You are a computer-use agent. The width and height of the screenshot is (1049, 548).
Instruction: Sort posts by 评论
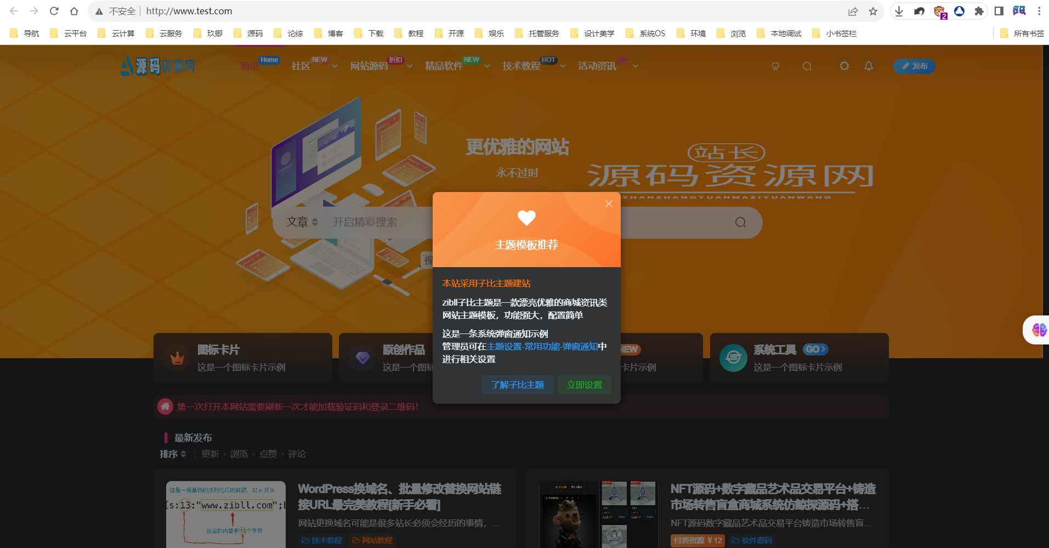(297, 454)
